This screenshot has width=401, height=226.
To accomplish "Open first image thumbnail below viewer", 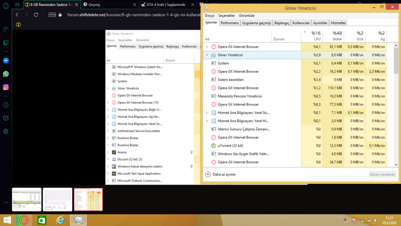I will (27, 199).
